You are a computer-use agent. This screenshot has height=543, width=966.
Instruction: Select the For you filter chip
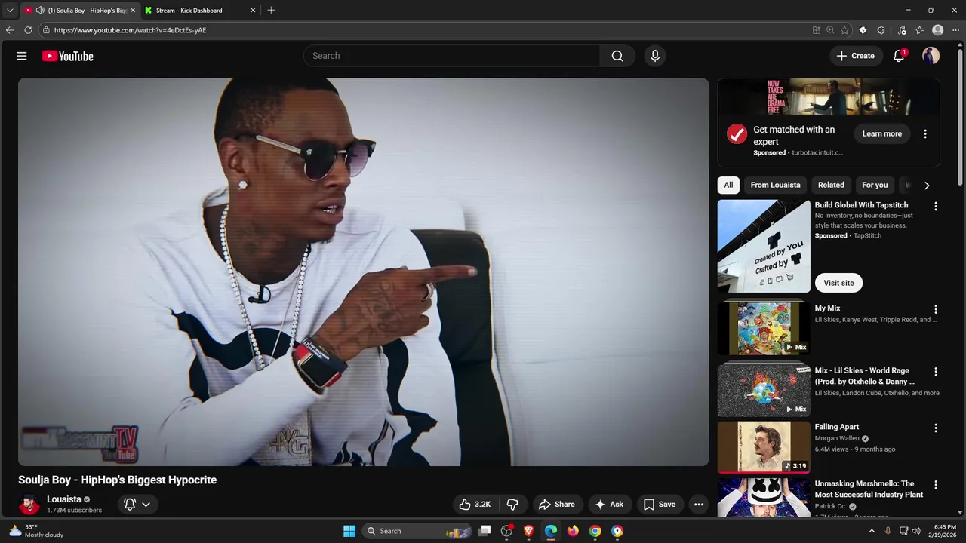pos(875,185)
